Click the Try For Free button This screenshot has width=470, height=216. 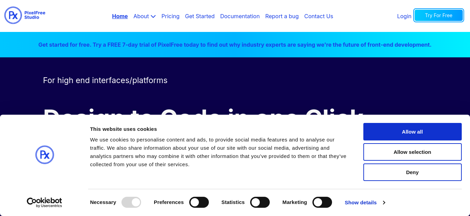click(x=439, y=15)
